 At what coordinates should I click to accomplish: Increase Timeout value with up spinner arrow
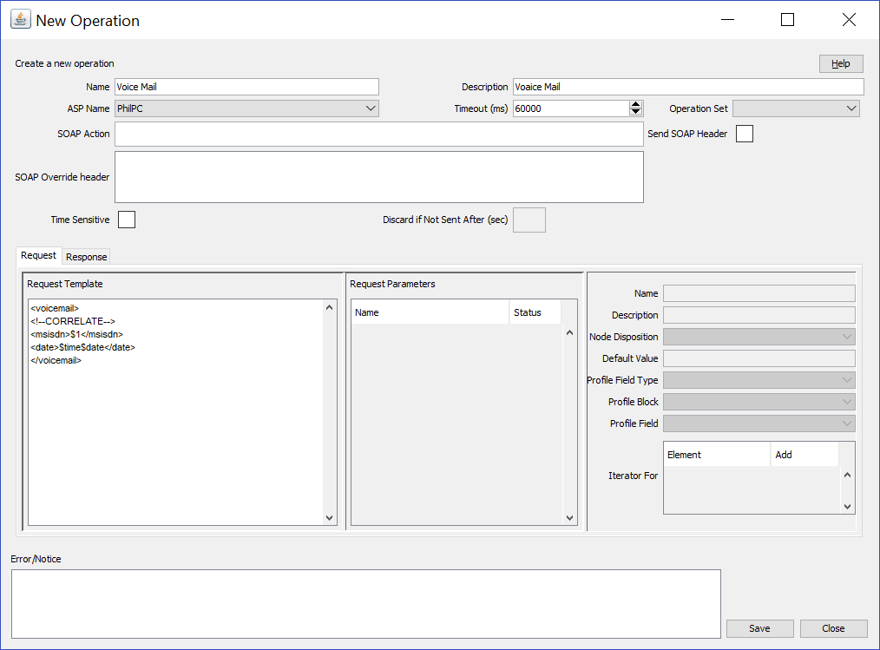pyautogui.click(x=635, y=104)
